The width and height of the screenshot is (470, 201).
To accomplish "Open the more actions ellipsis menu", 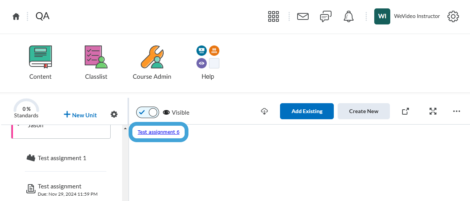I will 457,111.
